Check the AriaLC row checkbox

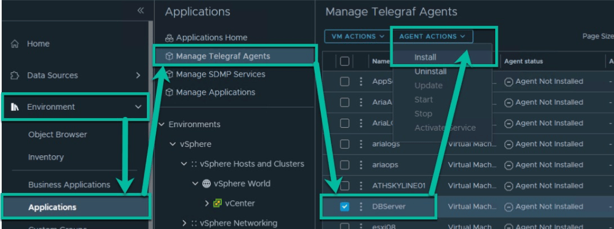click(345, 123)
